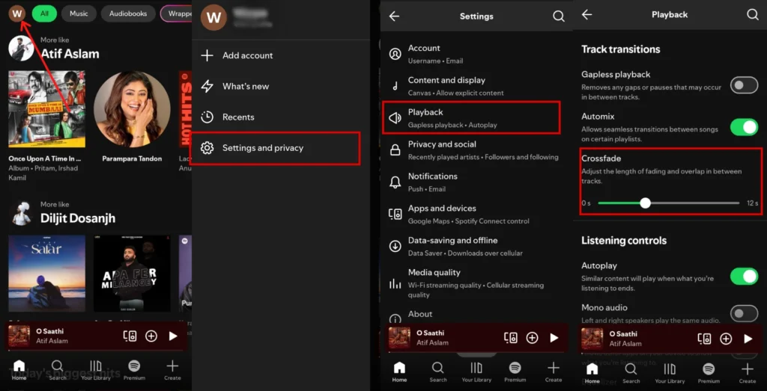Open the Salar album cover

tap(47, 274)
